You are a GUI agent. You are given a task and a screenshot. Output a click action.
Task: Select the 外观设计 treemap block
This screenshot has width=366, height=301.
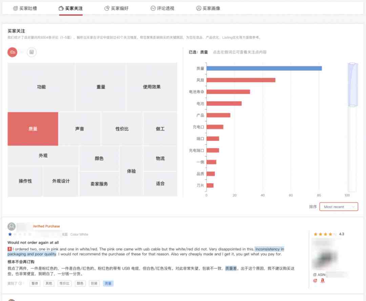[x=61, y=181]
